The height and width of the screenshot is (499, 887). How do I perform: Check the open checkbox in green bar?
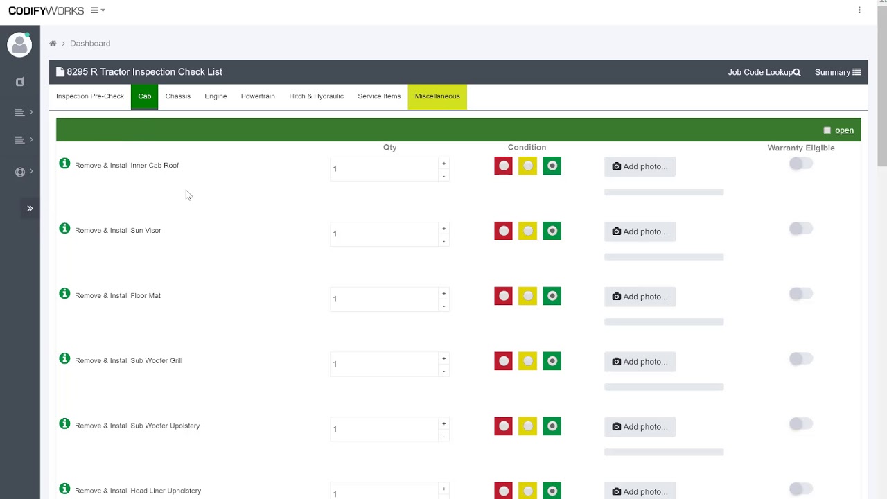click(x=827, y=130)
